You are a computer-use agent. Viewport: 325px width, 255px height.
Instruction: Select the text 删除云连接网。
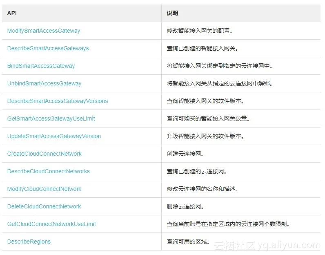coord(185,206)
